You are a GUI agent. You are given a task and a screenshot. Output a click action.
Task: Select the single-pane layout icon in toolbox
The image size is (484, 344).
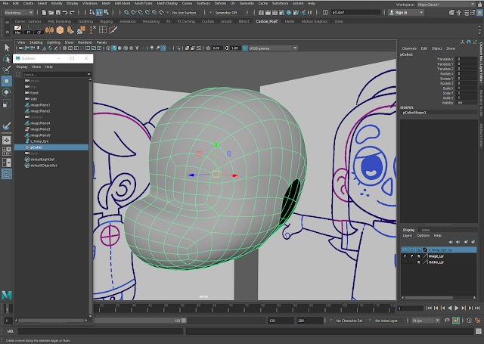coord(7,140)
